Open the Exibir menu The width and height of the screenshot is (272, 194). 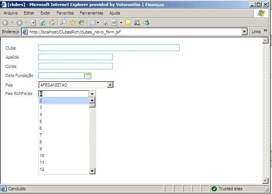(45, 13)
